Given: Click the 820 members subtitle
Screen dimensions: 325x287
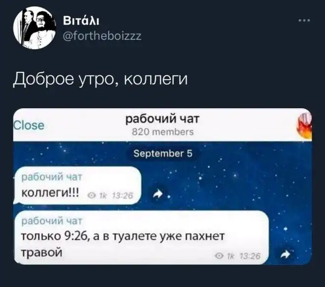Looking at the screenshot, I should pos(163,132).
